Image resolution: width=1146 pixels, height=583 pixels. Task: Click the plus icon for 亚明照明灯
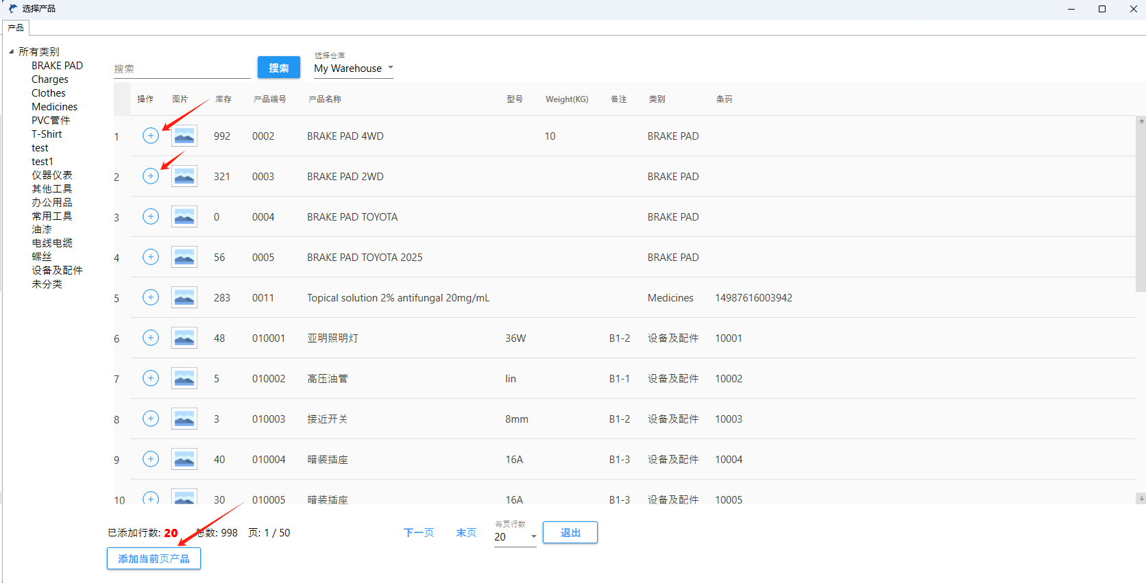click(151, 338)
